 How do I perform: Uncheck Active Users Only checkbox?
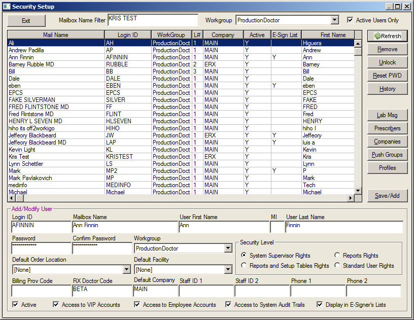click(x=350, y=20)
